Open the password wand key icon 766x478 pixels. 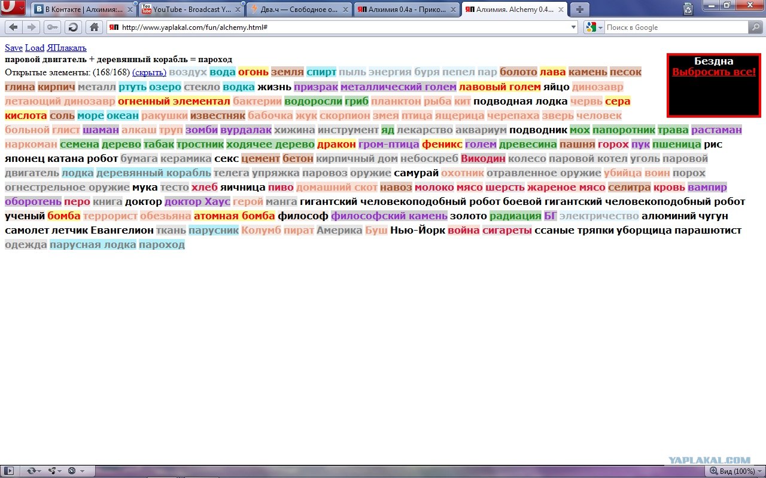coord(52,27)
